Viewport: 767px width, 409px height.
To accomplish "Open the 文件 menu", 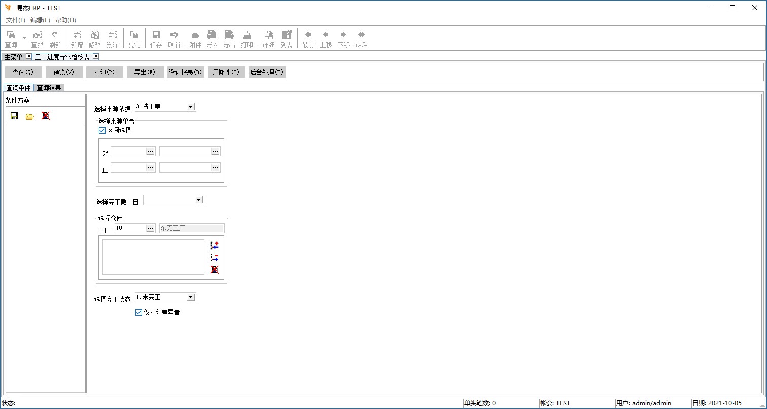I will coord(15,20).
